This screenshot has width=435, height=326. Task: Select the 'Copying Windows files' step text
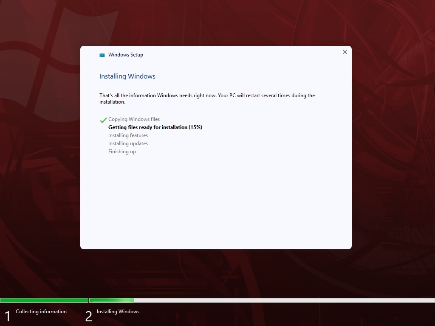(134, 119)
